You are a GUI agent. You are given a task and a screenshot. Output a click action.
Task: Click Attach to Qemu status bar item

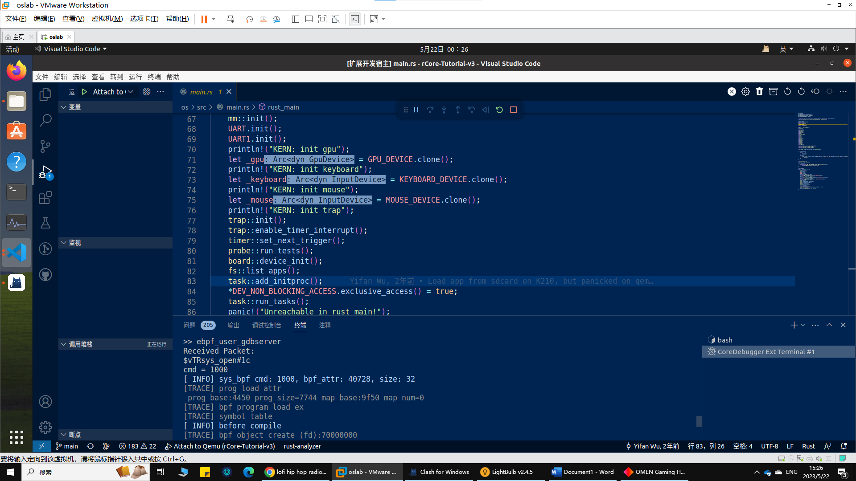[x=220, y=446]
